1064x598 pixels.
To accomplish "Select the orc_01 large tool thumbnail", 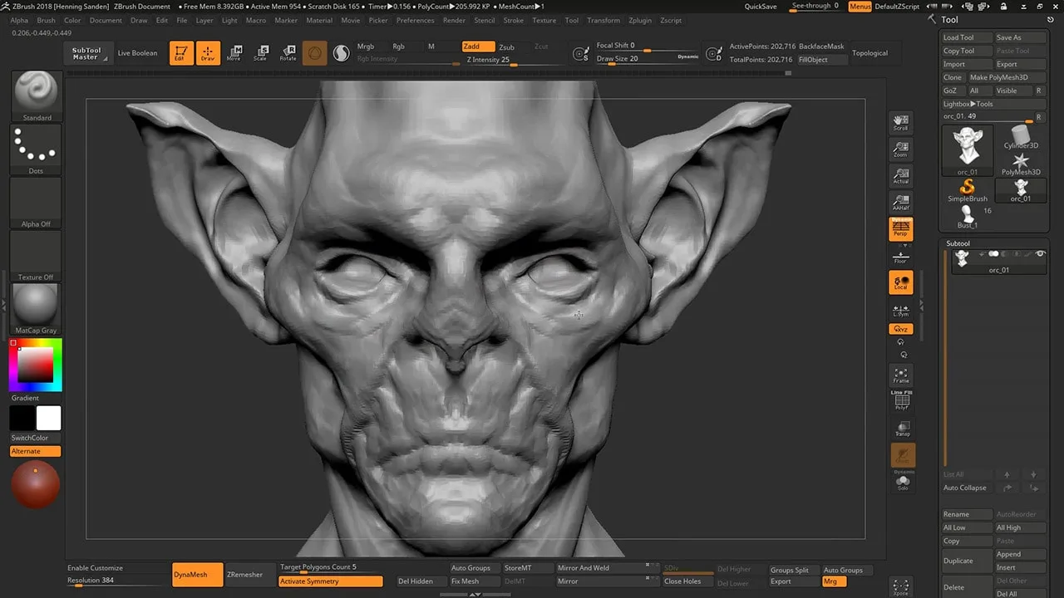I will [968, 149].
